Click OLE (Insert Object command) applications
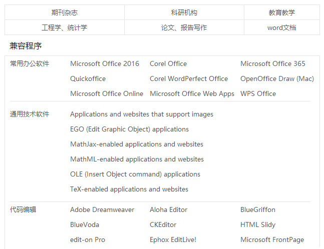Screen dimensions: 324x249 coord(135,174)
